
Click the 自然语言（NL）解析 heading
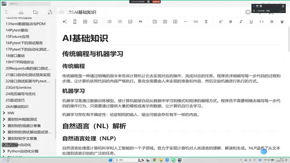(94, 126)
